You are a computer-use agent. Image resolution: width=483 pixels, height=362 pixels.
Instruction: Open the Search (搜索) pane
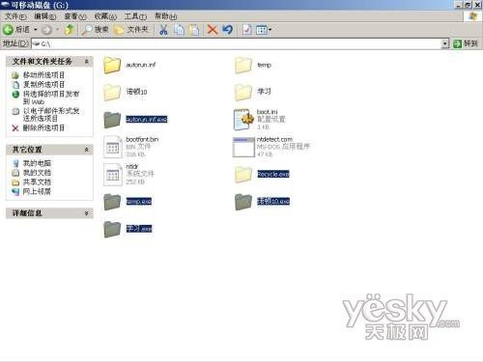[95, 30]
